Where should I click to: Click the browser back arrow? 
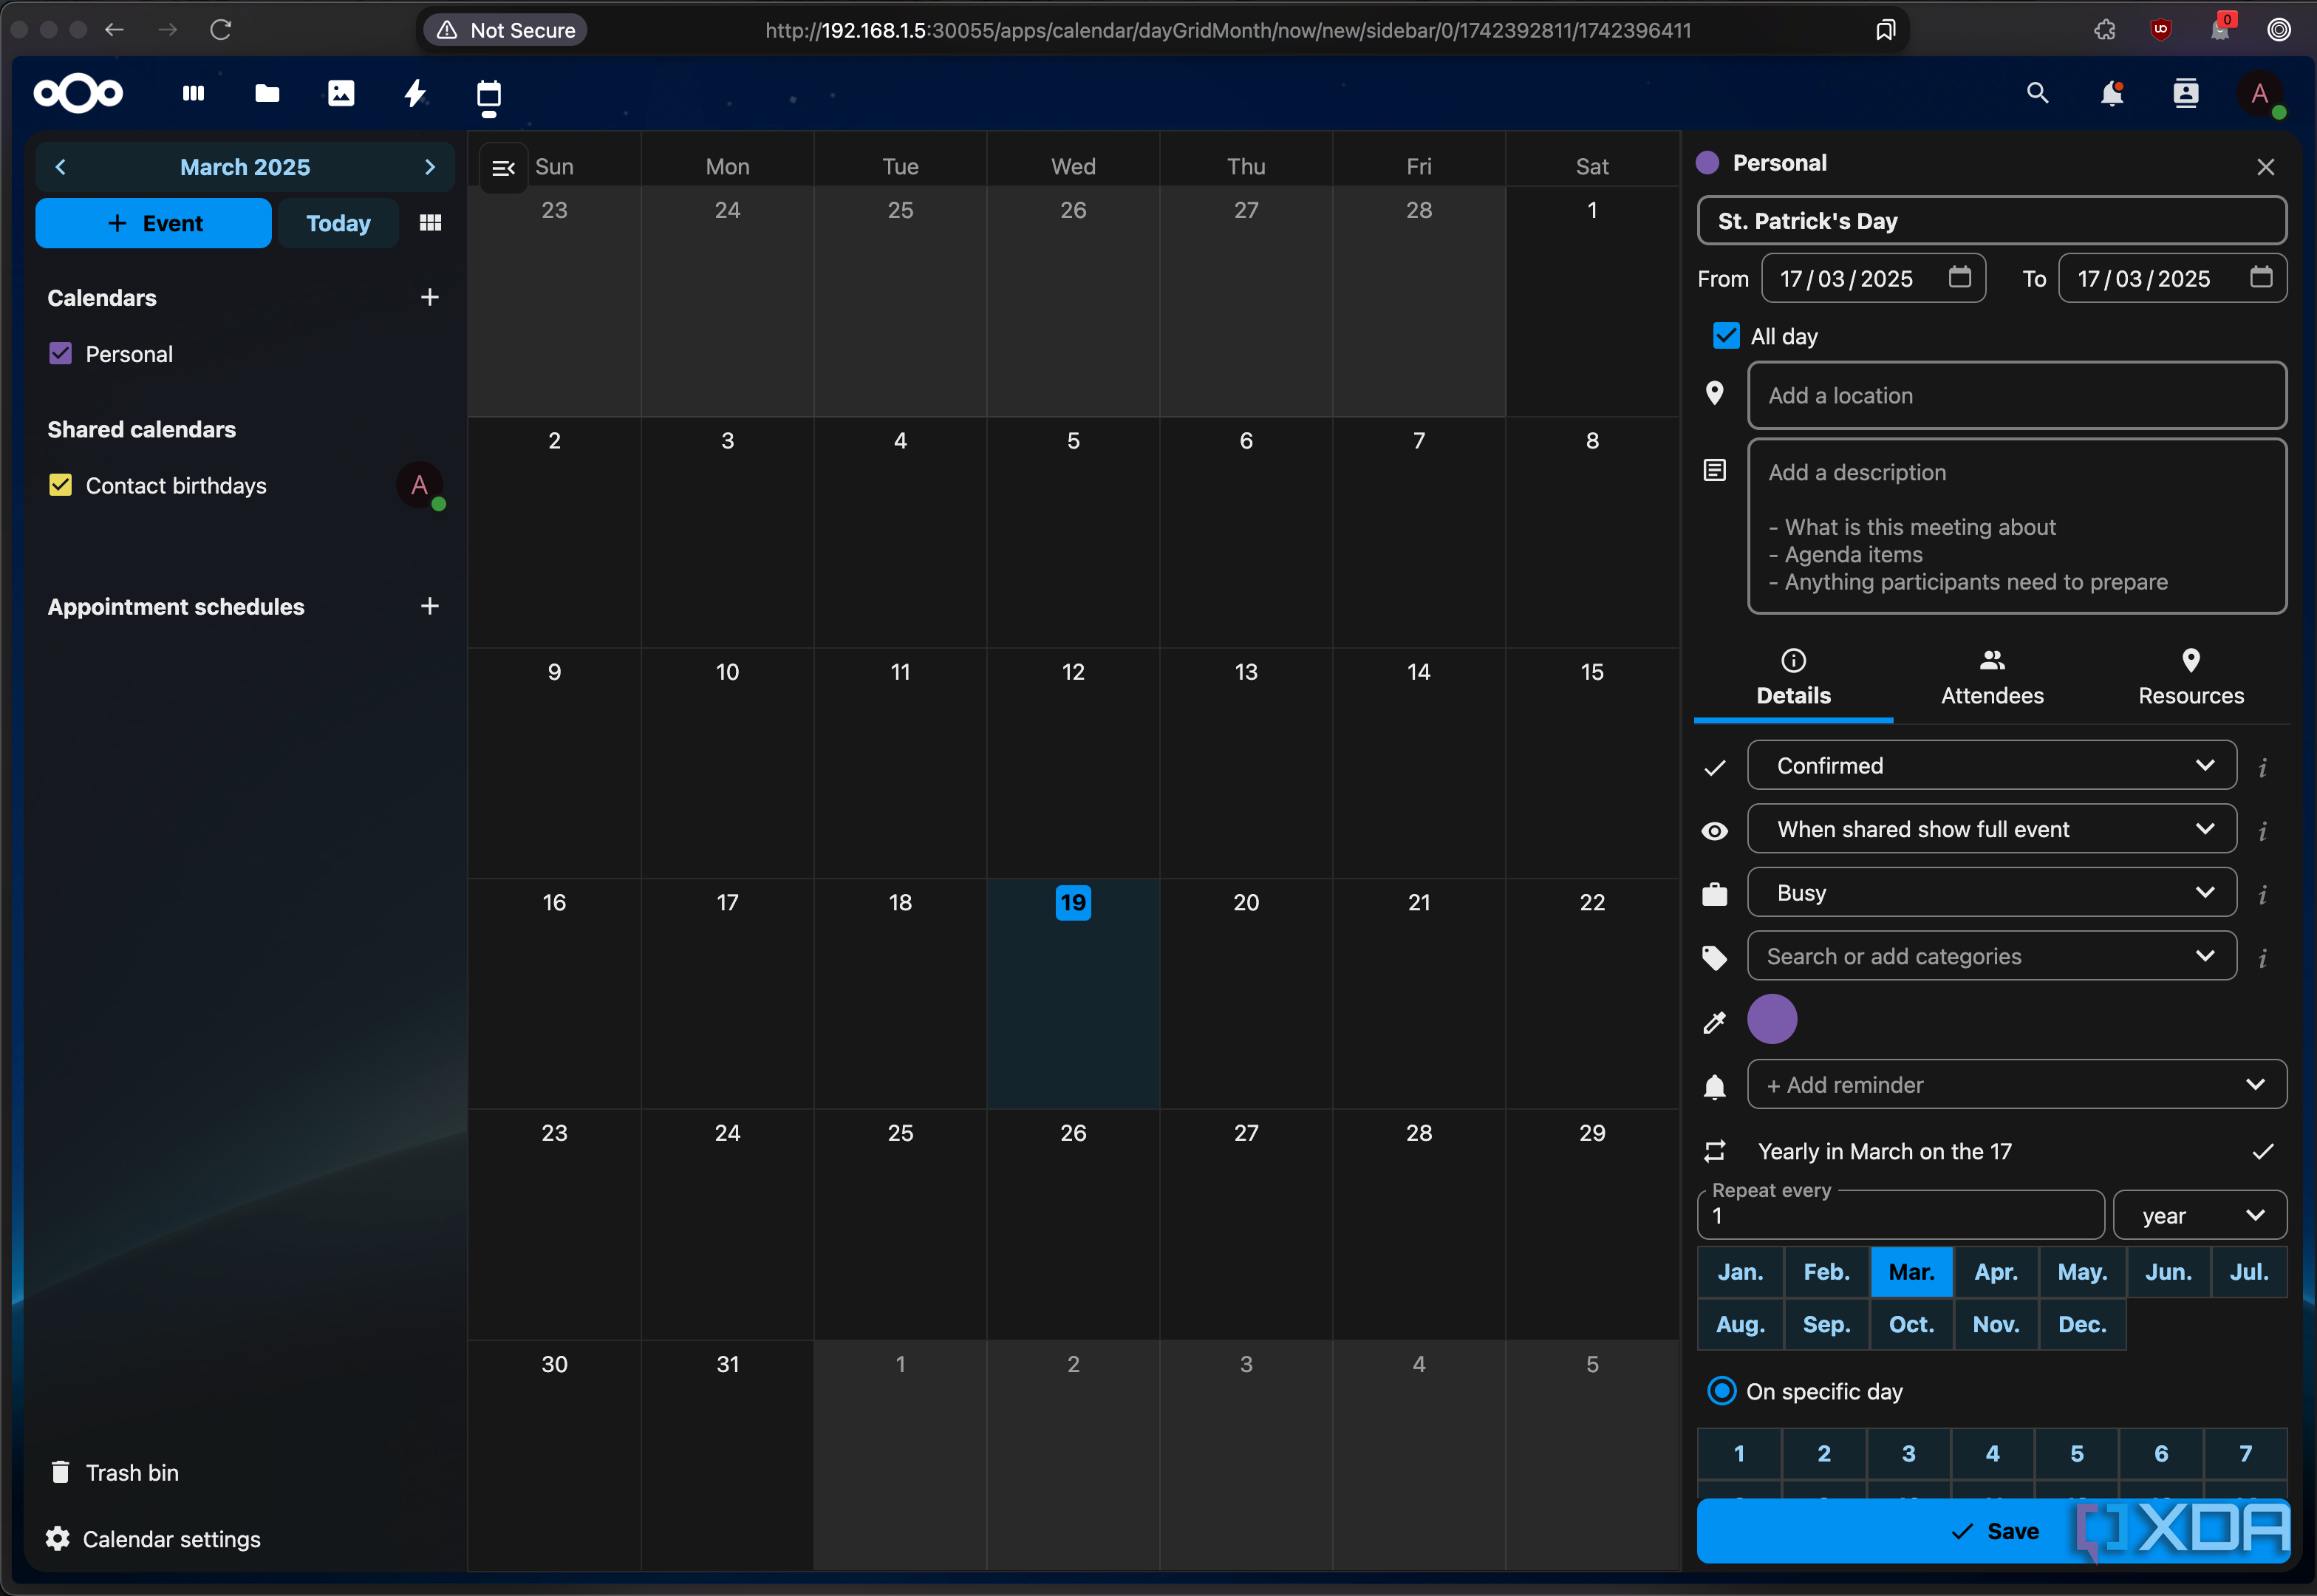pos(114,29)
